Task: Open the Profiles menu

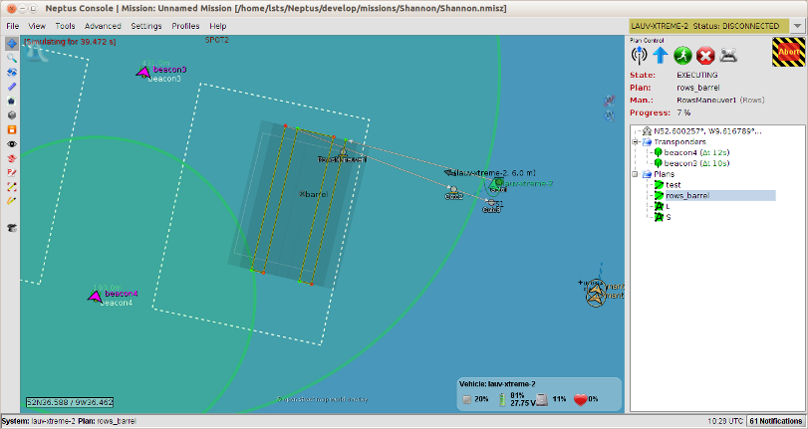Action: (x=185, y=25)
